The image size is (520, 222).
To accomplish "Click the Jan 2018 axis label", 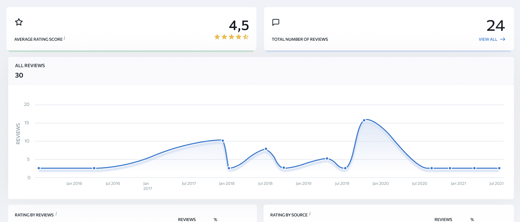I will (227, 184).
